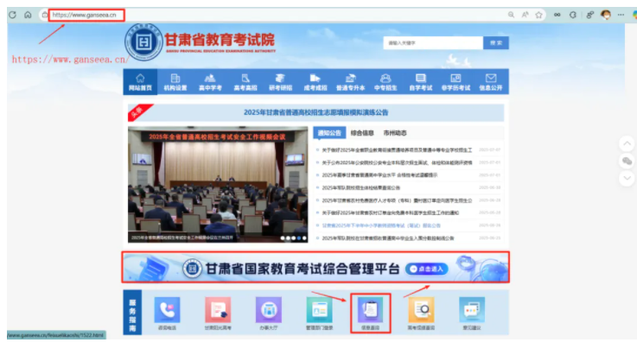
Task: Switch to the 市州动态 tab
Action: point(394,133)
